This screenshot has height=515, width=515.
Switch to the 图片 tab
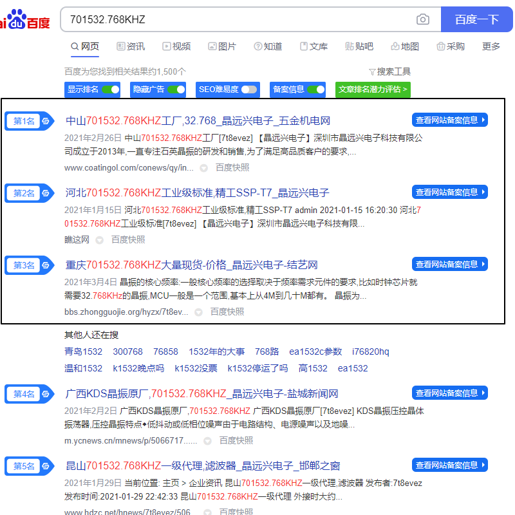pos(222,46)
